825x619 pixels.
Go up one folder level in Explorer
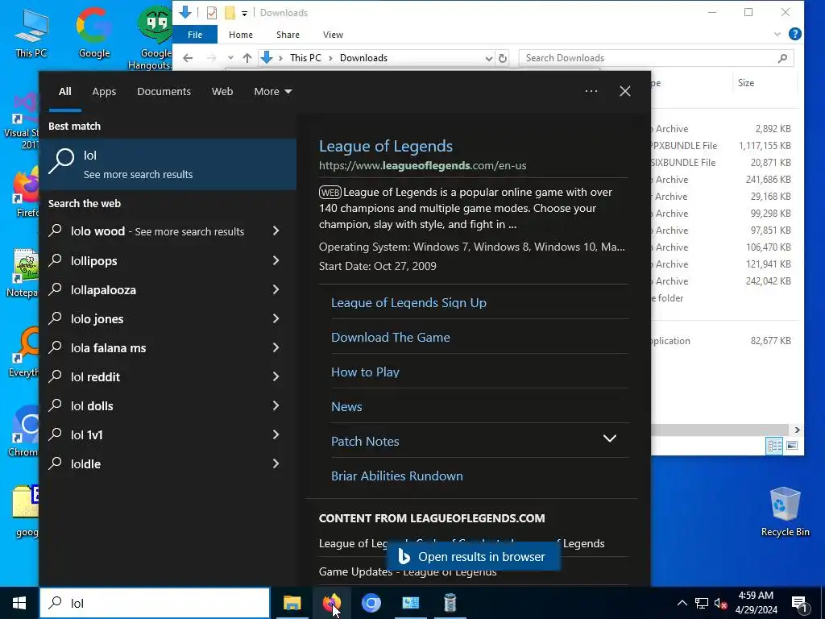point(247,58)
